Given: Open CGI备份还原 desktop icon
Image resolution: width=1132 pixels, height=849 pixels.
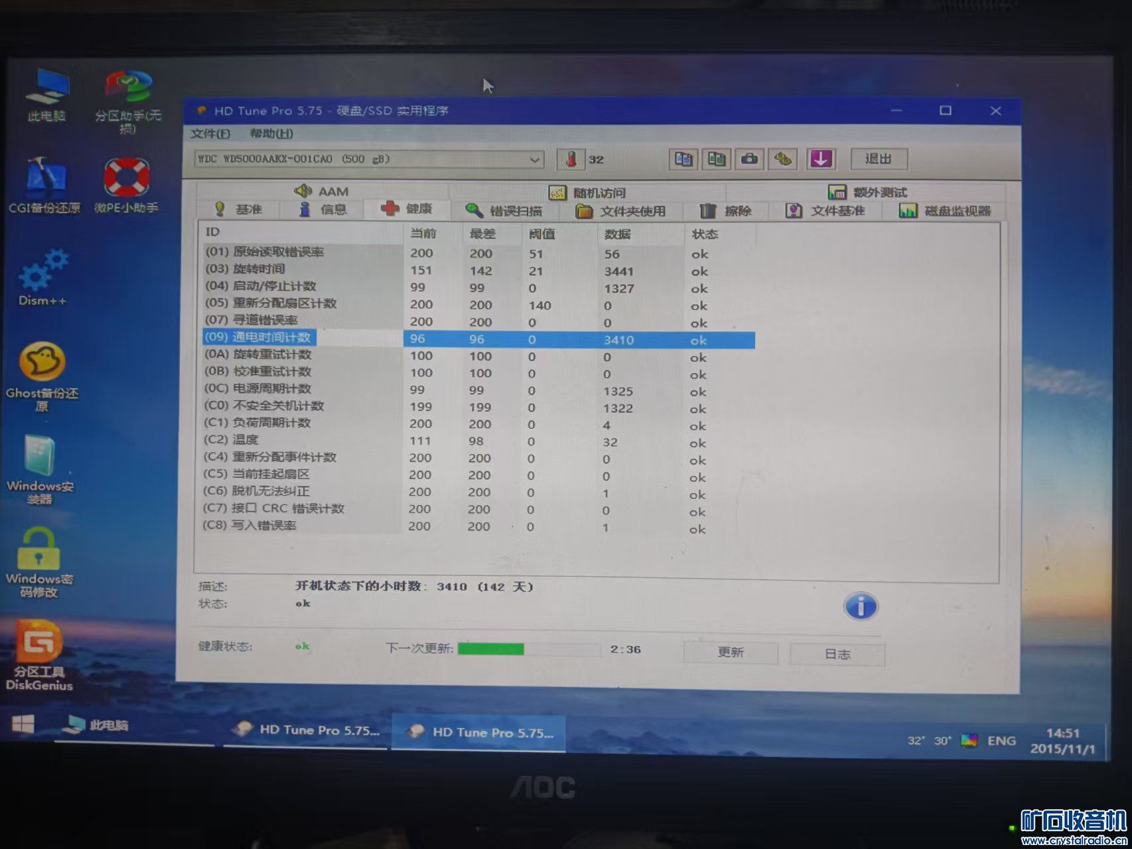Looking at the screenshot, I should click(x=44, y=185).
